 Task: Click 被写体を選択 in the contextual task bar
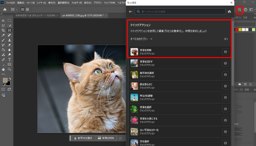(x=83, y=138)
